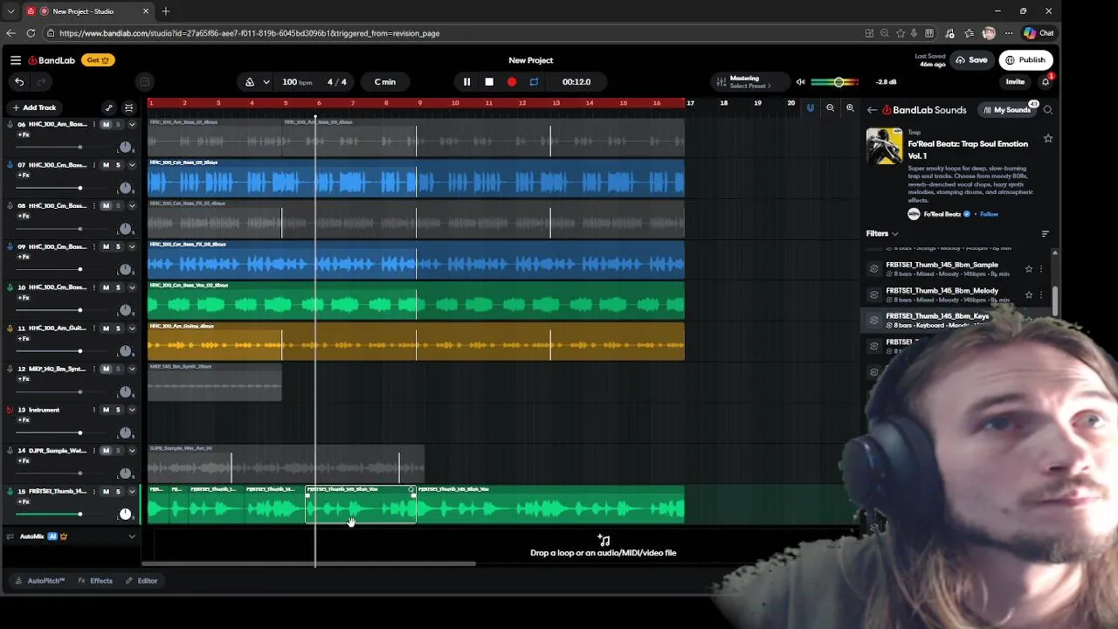
Task: Stop playback with the stop button
Action: [x=489, y=82]
